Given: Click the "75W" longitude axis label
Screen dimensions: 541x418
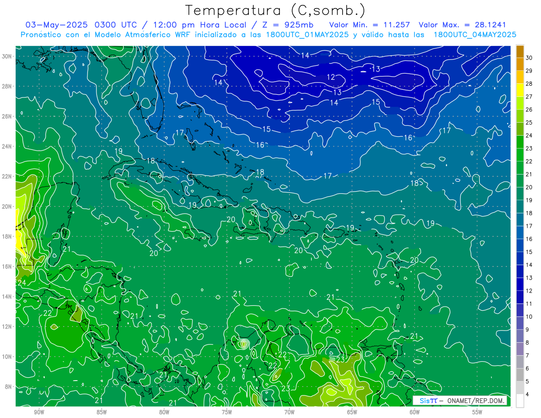Looking at the screenshot, I should (x=227, y=412).
